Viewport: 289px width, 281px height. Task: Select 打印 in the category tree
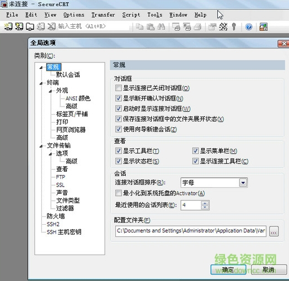[x=62, y=122]
